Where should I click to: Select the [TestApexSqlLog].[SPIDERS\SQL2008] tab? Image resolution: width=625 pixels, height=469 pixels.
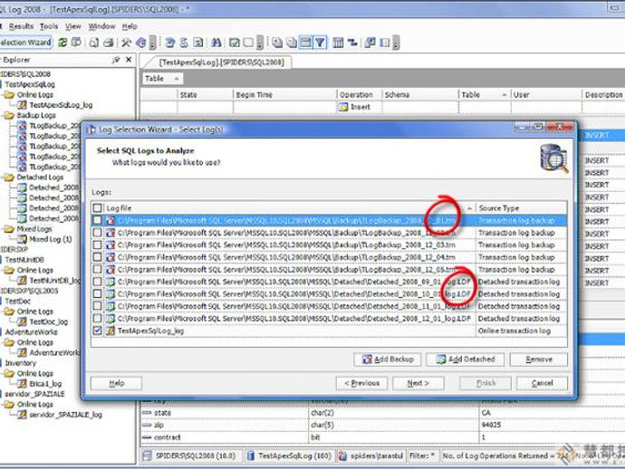[221, 62]
